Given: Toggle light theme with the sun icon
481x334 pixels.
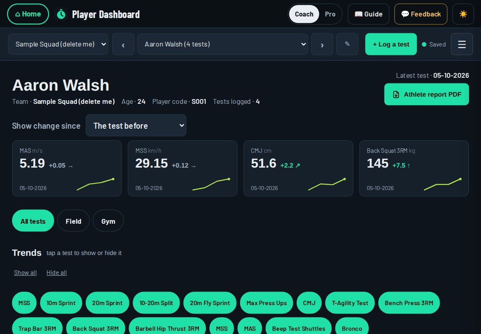Looking at the screenshot, I should pos(463,14).
